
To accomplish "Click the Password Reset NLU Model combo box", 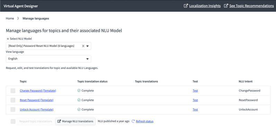I will click(48, 46).
